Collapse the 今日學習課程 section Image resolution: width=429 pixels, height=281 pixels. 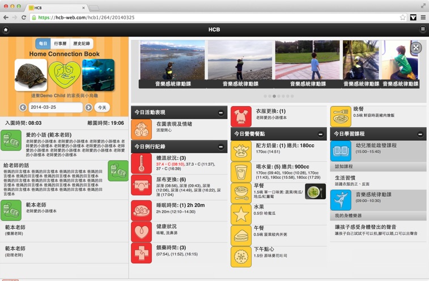point(420,134)
